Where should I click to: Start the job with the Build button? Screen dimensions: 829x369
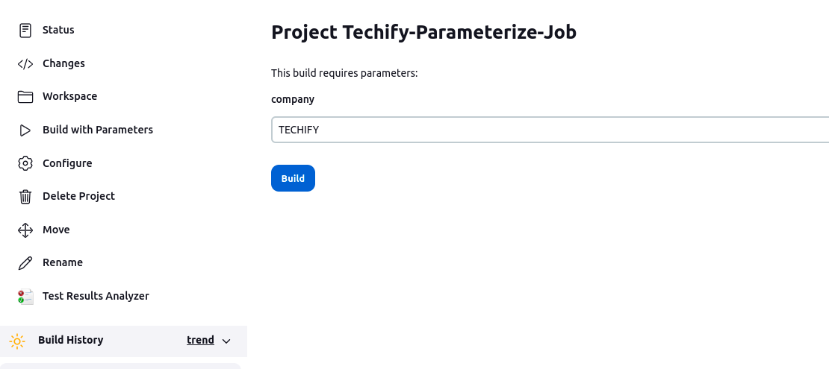pyautogui.click(x=293, y=178)
